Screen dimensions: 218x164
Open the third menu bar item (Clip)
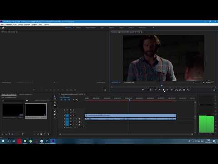click(15, 24)
